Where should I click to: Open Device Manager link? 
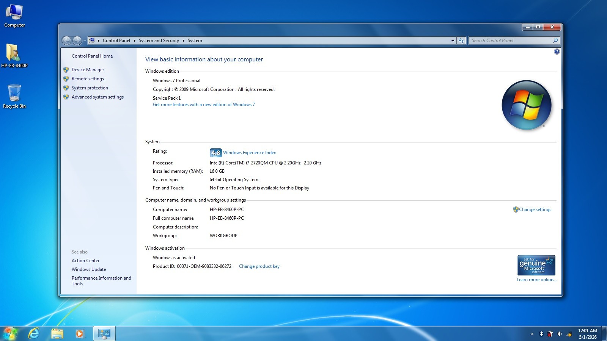click(88, 70)
